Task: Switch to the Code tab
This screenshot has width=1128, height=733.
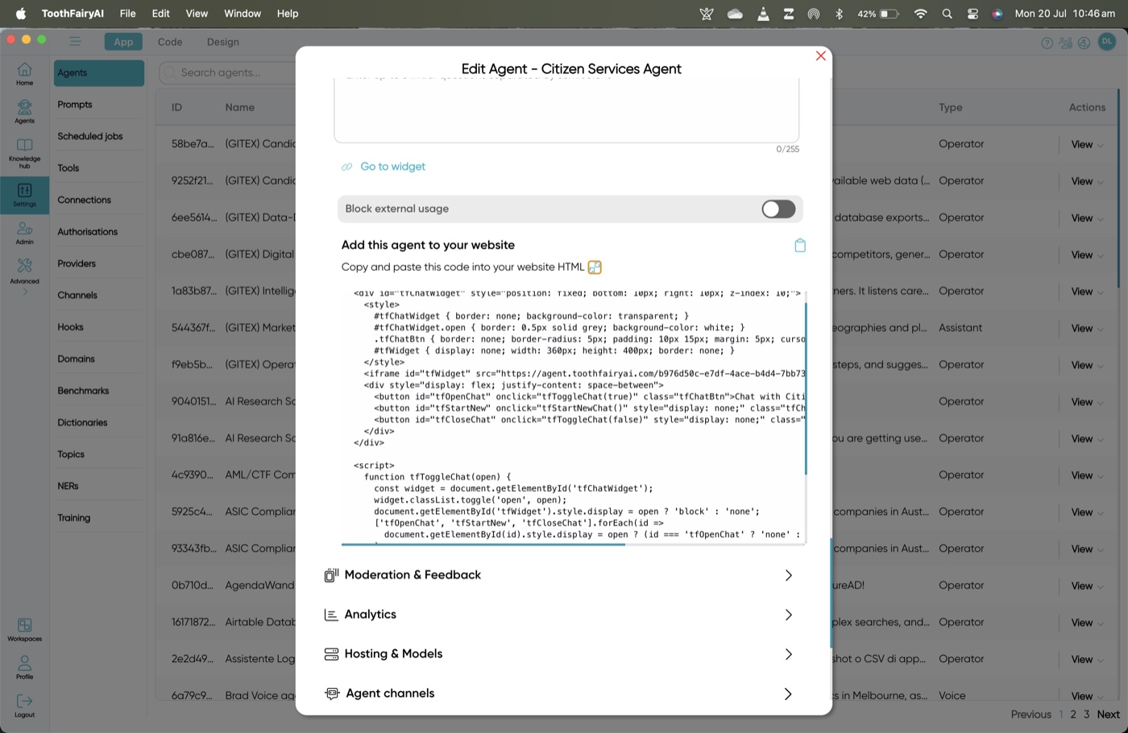Action: (170, 42)
